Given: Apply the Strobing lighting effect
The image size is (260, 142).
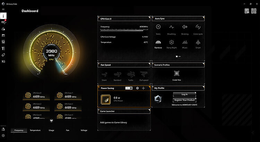Looking at the screenshot, I should point(185,27).
